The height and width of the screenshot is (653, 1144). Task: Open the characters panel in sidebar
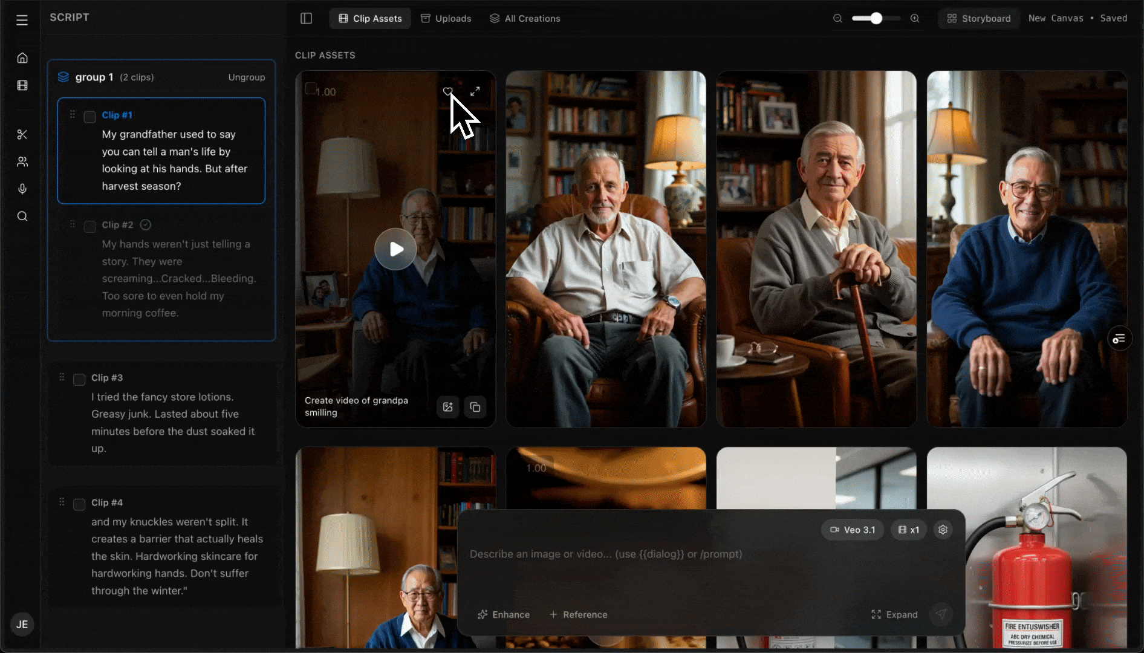pos(22,161)
